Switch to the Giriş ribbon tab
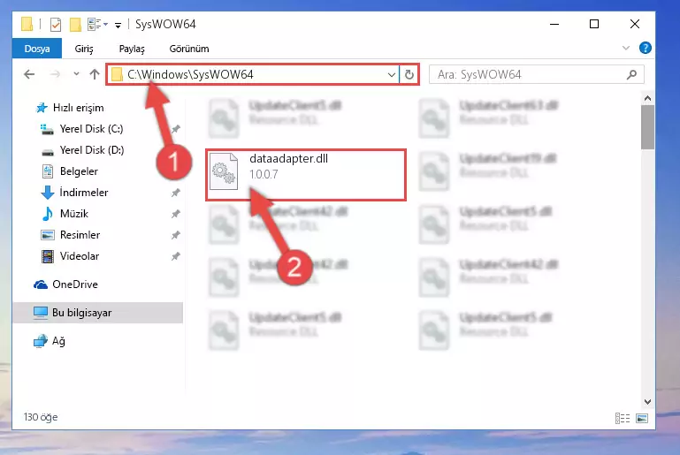 (x=84, y=49)
